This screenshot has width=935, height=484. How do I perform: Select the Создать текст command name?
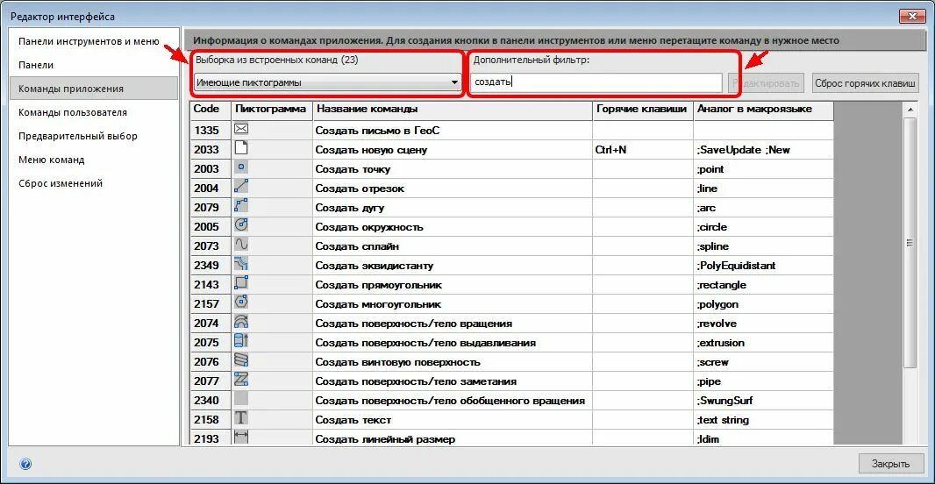click(353, 420)
